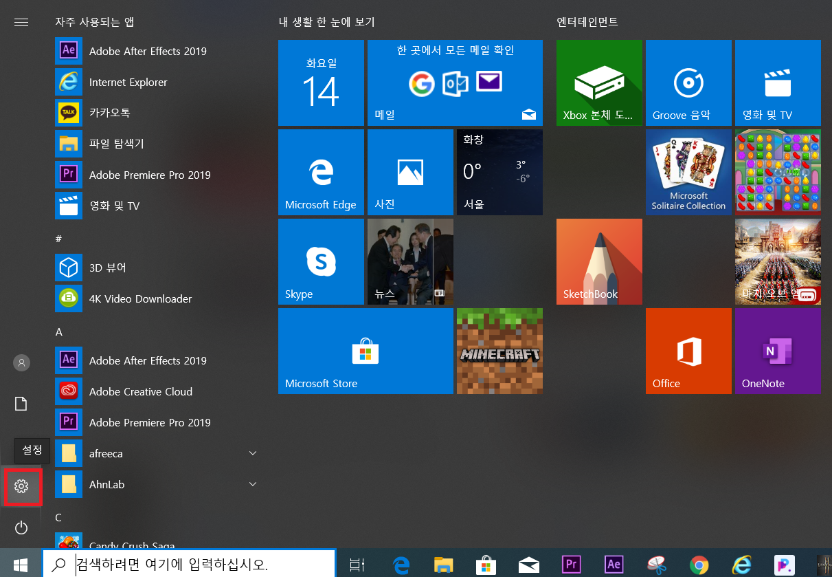Open Mail from the taskbar
Screen dimensions: 832x577
coord(529,565)
